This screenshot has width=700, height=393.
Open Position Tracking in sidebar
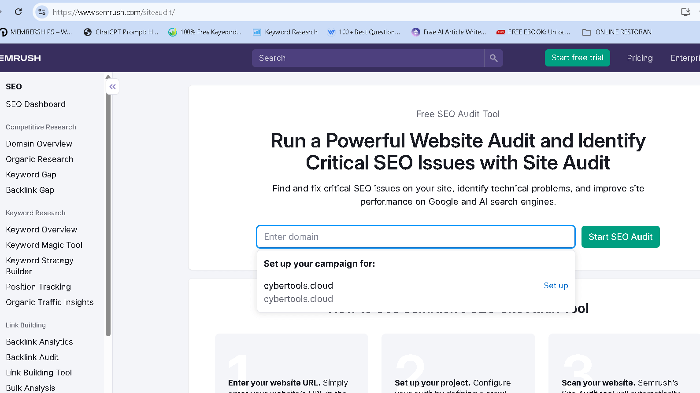(x=38, y=287)
